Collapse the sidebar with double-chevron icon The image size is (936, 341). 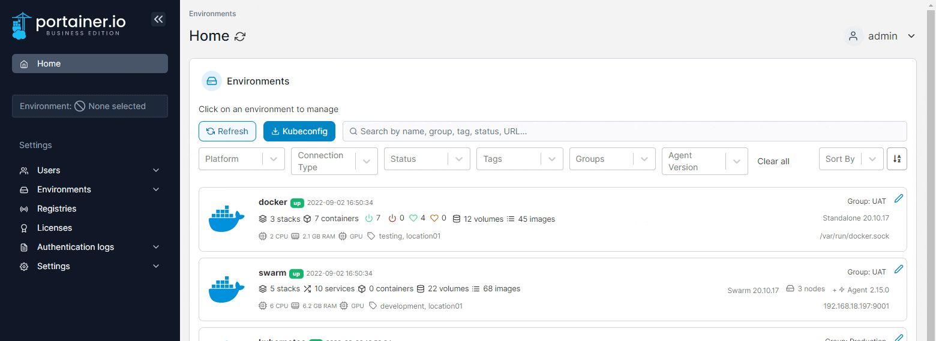[158, 19]
